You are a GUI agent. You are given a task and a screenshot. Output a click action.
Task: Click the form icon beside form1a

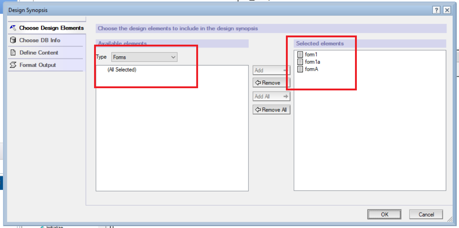[x=300, y=61]
